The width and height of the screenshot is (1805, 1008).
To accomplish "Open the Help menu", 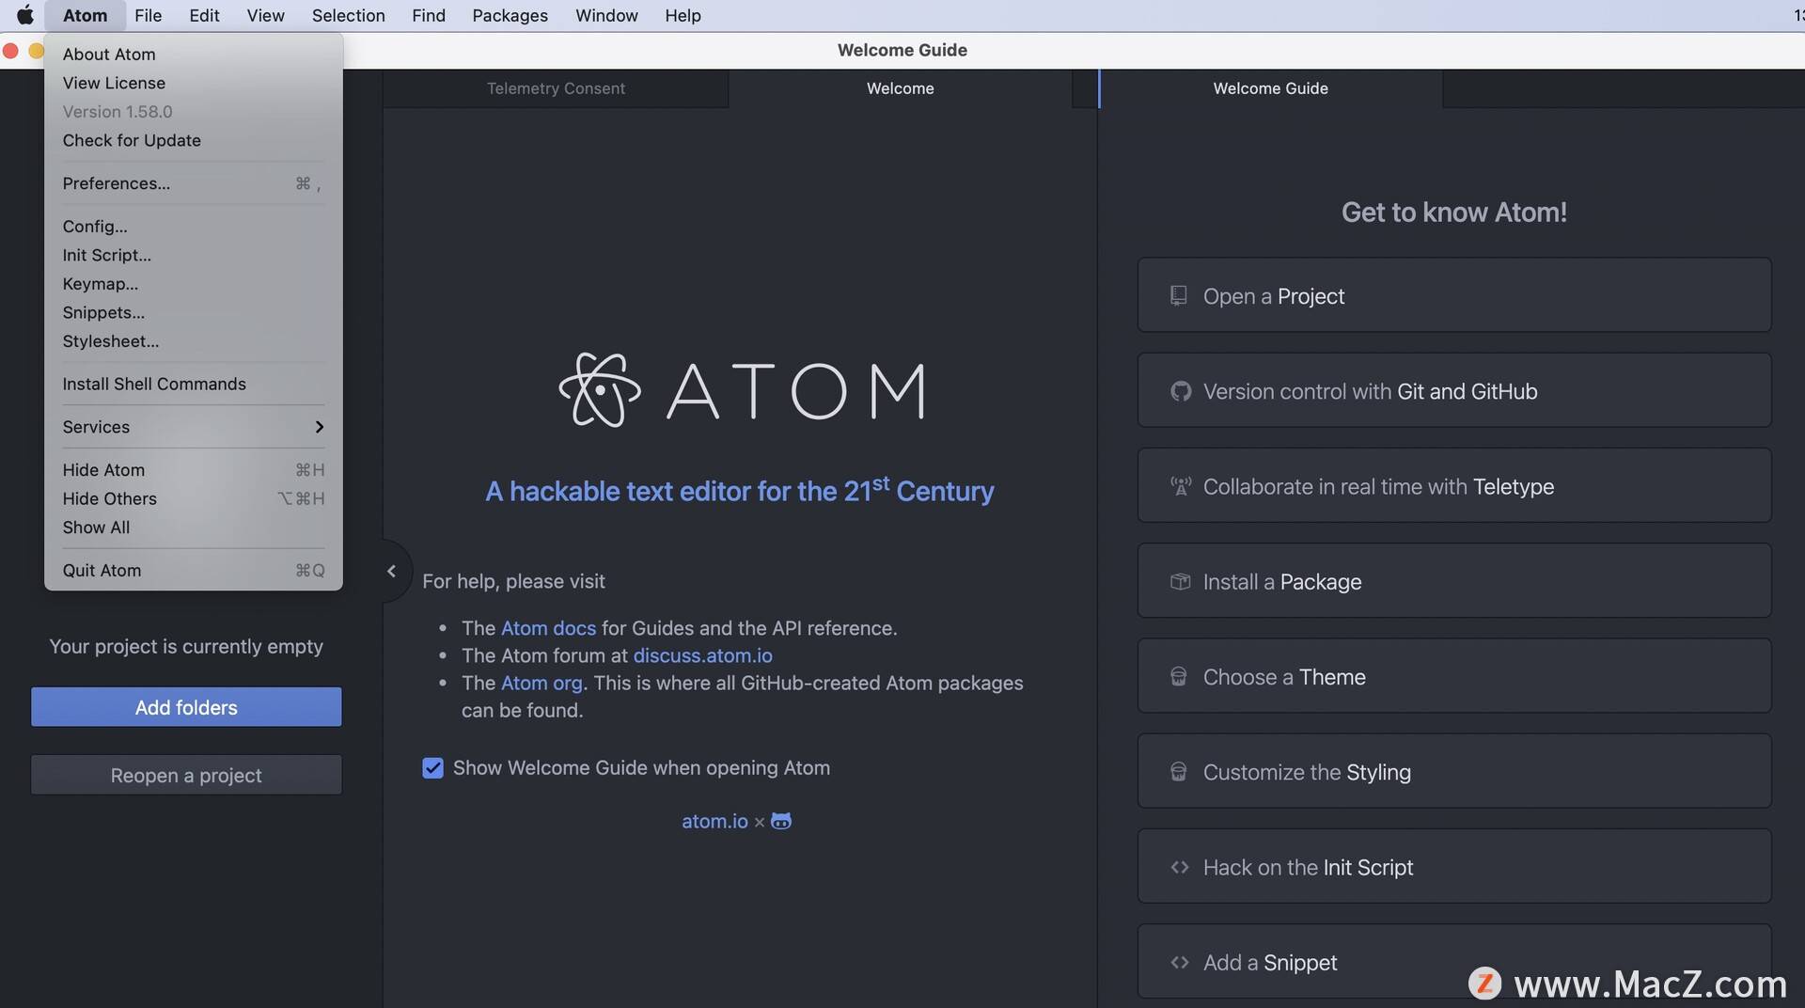I will 683,15.
